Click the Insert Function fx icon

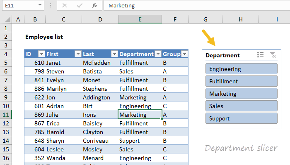pos(94,5)
